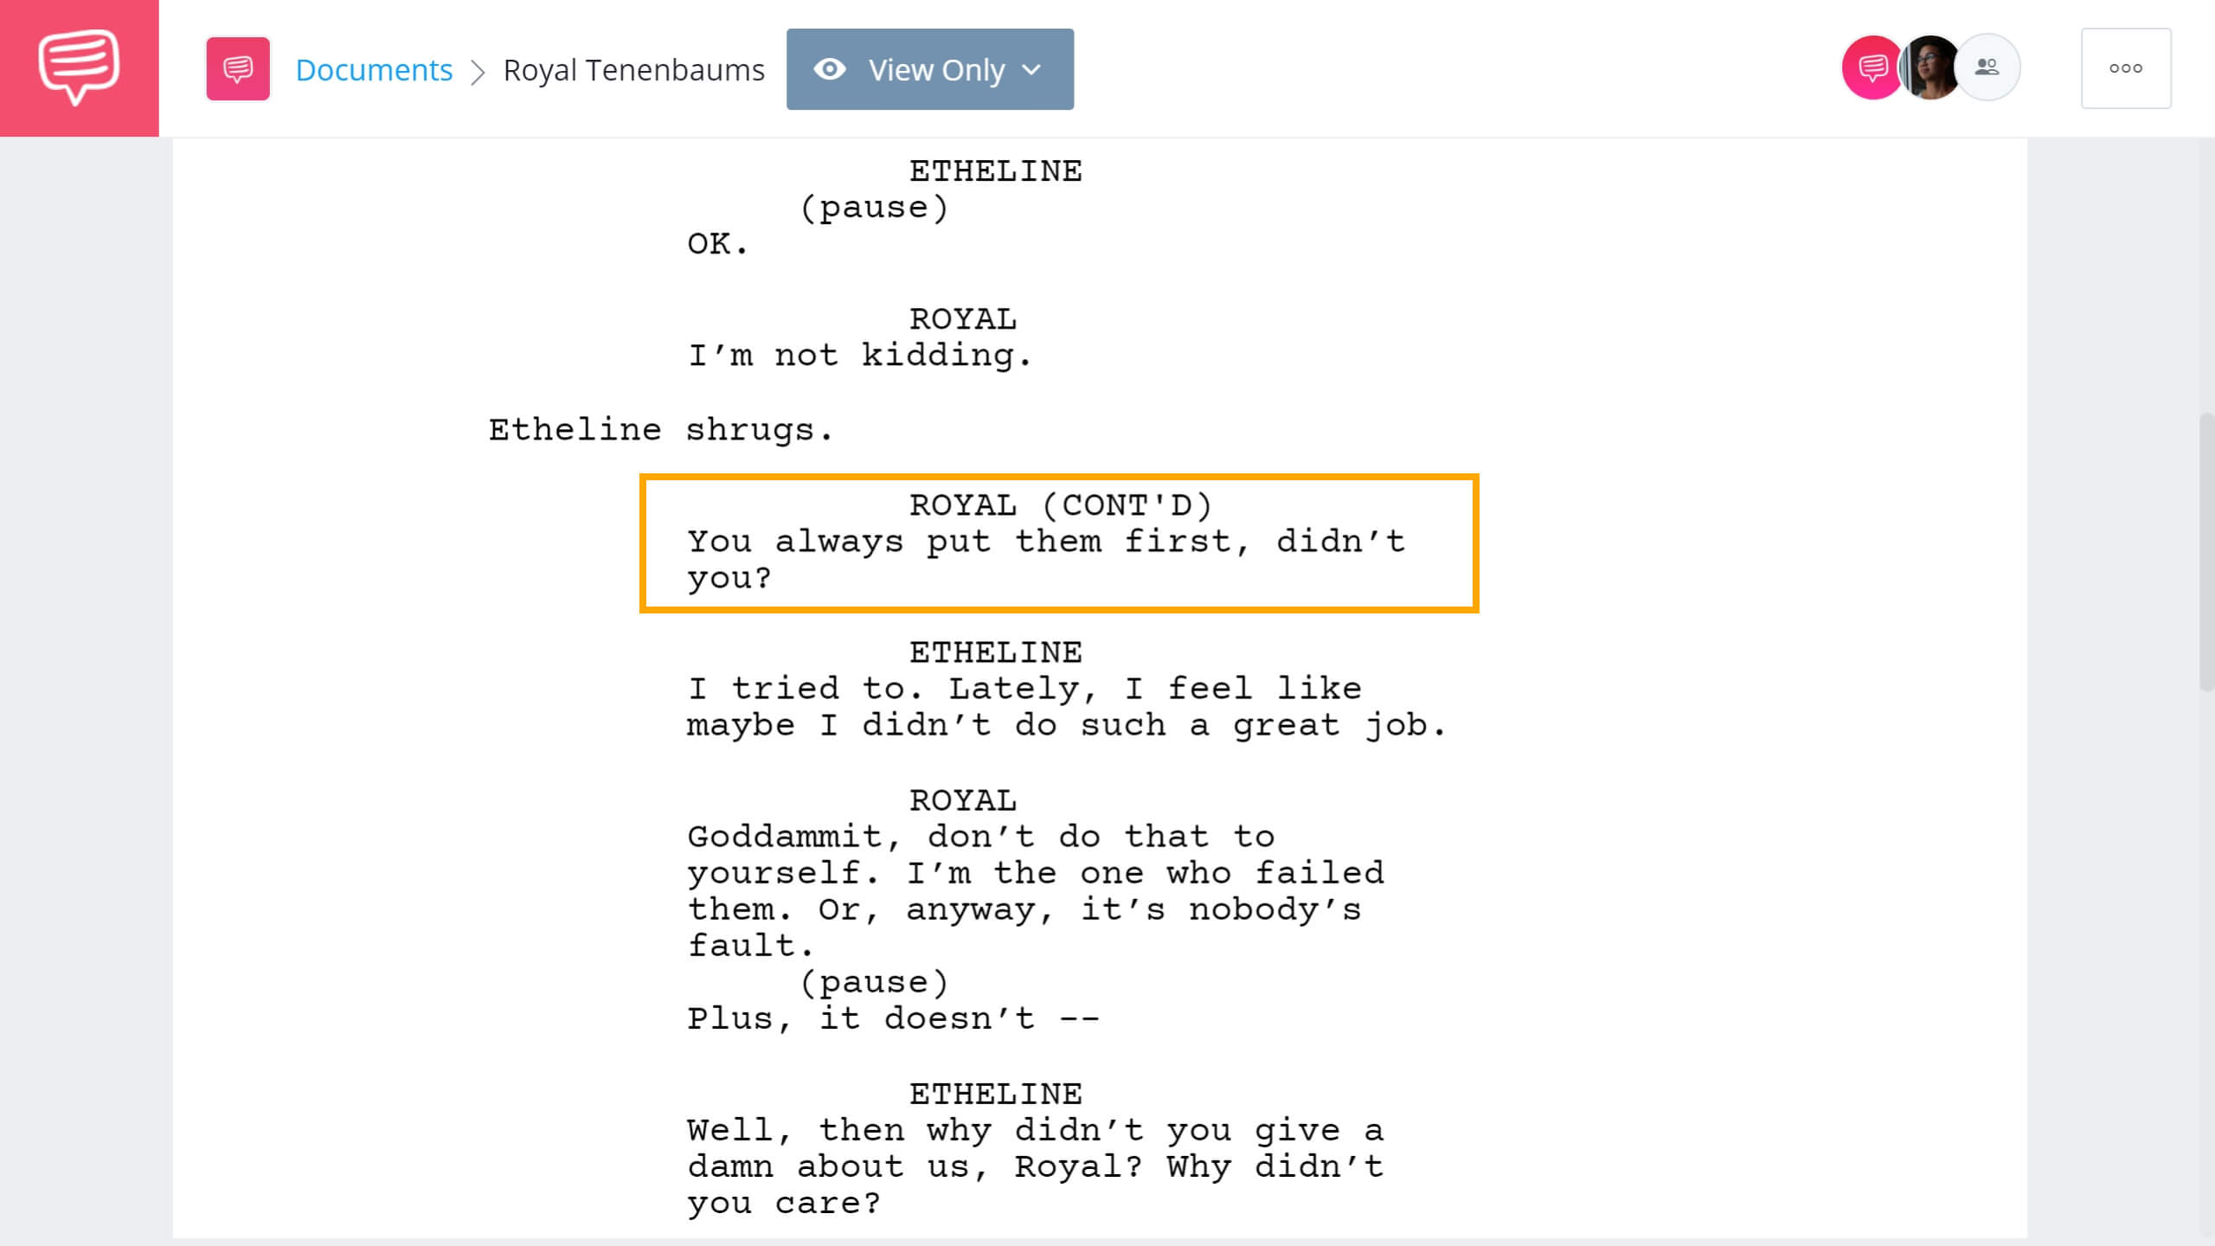Toggle the View Only permission mode

tap(929, 68)
